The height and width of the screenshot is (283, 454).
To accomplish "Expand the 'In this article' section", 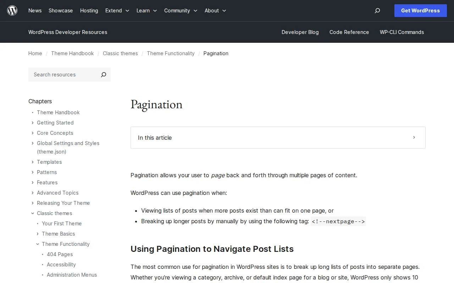I will click(x=414, y=138).
